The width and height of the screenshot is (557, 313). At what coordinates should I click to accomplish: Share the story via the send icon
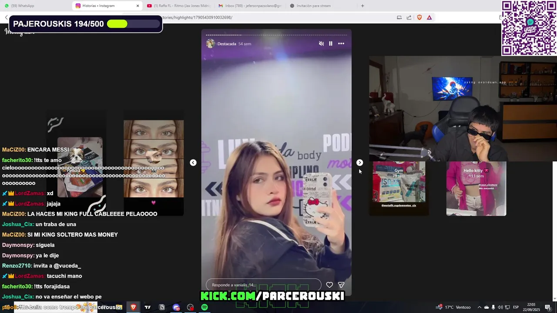341,285
